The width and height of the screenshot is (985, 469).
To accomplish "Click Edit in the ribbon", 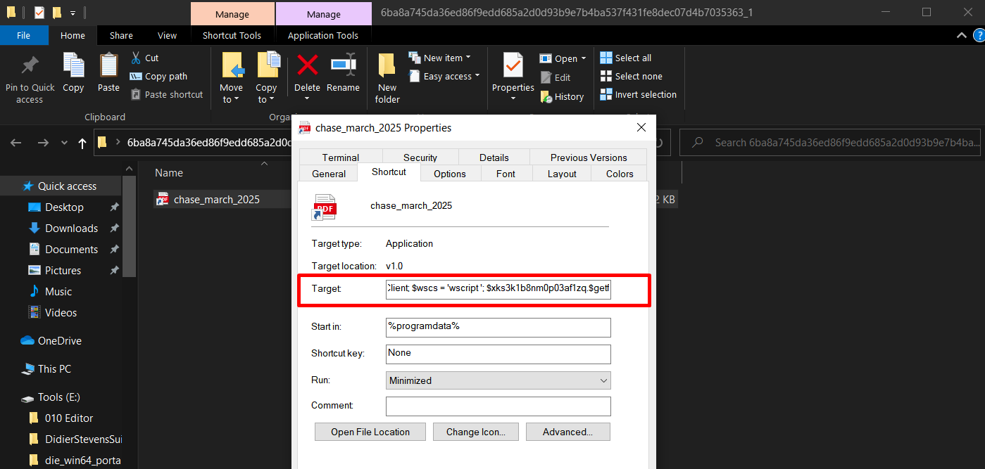I will pyautogui.click(x=556, y=77).
